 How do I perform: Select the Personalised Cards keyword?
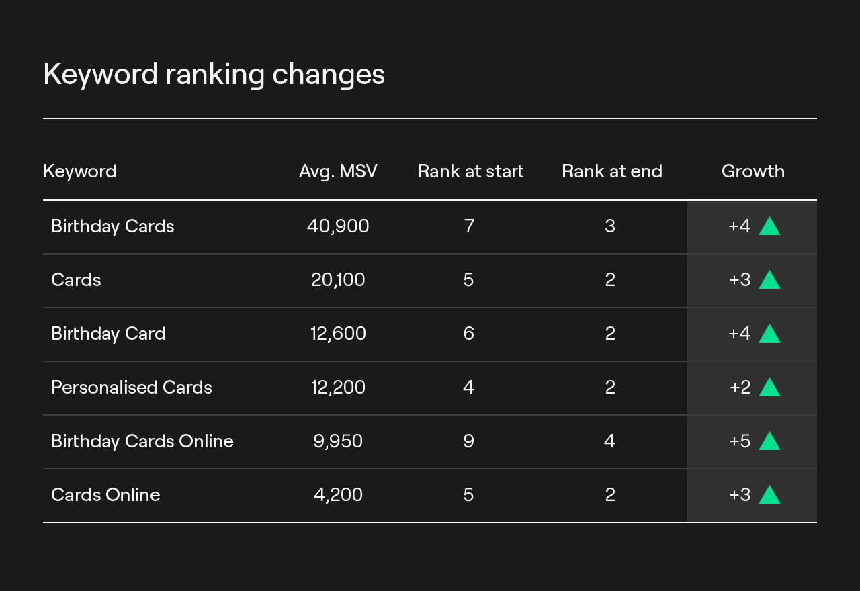(x=131, y=388)
